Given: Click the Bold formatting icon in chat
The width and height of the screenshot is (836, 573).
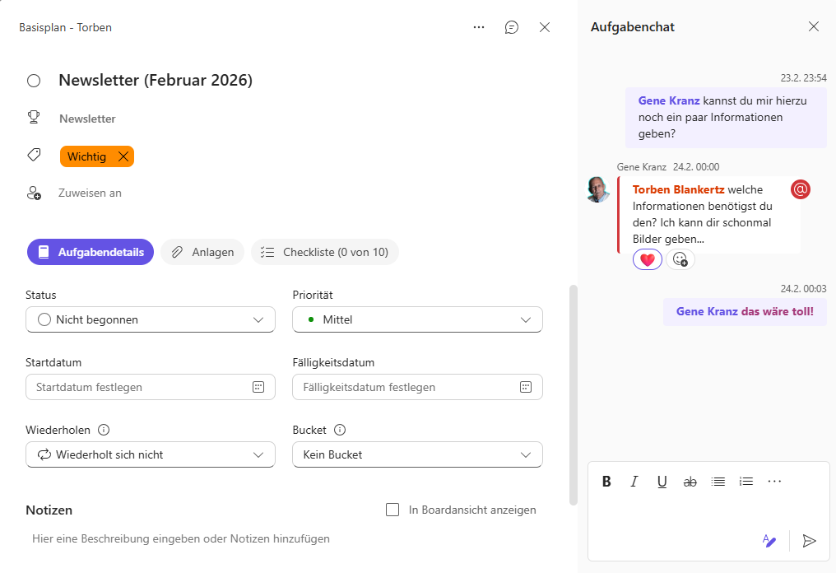Looking at the screenshot, I should 606,482.
